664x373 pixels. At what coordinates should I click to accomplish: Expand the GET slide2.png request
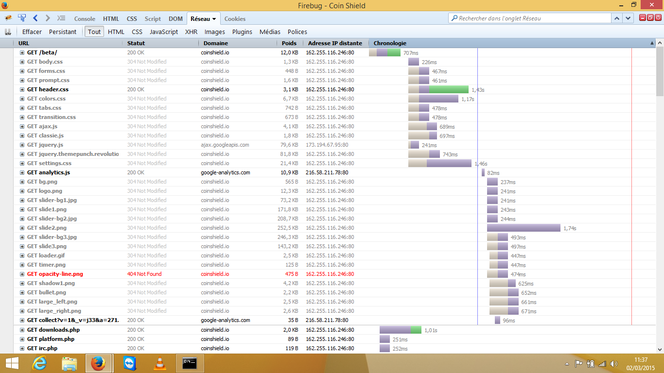[x=22, y=228]
